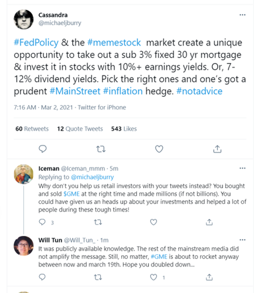Like Iceman's reply
This screenshot has width=259, height=293.
(153, 222)
